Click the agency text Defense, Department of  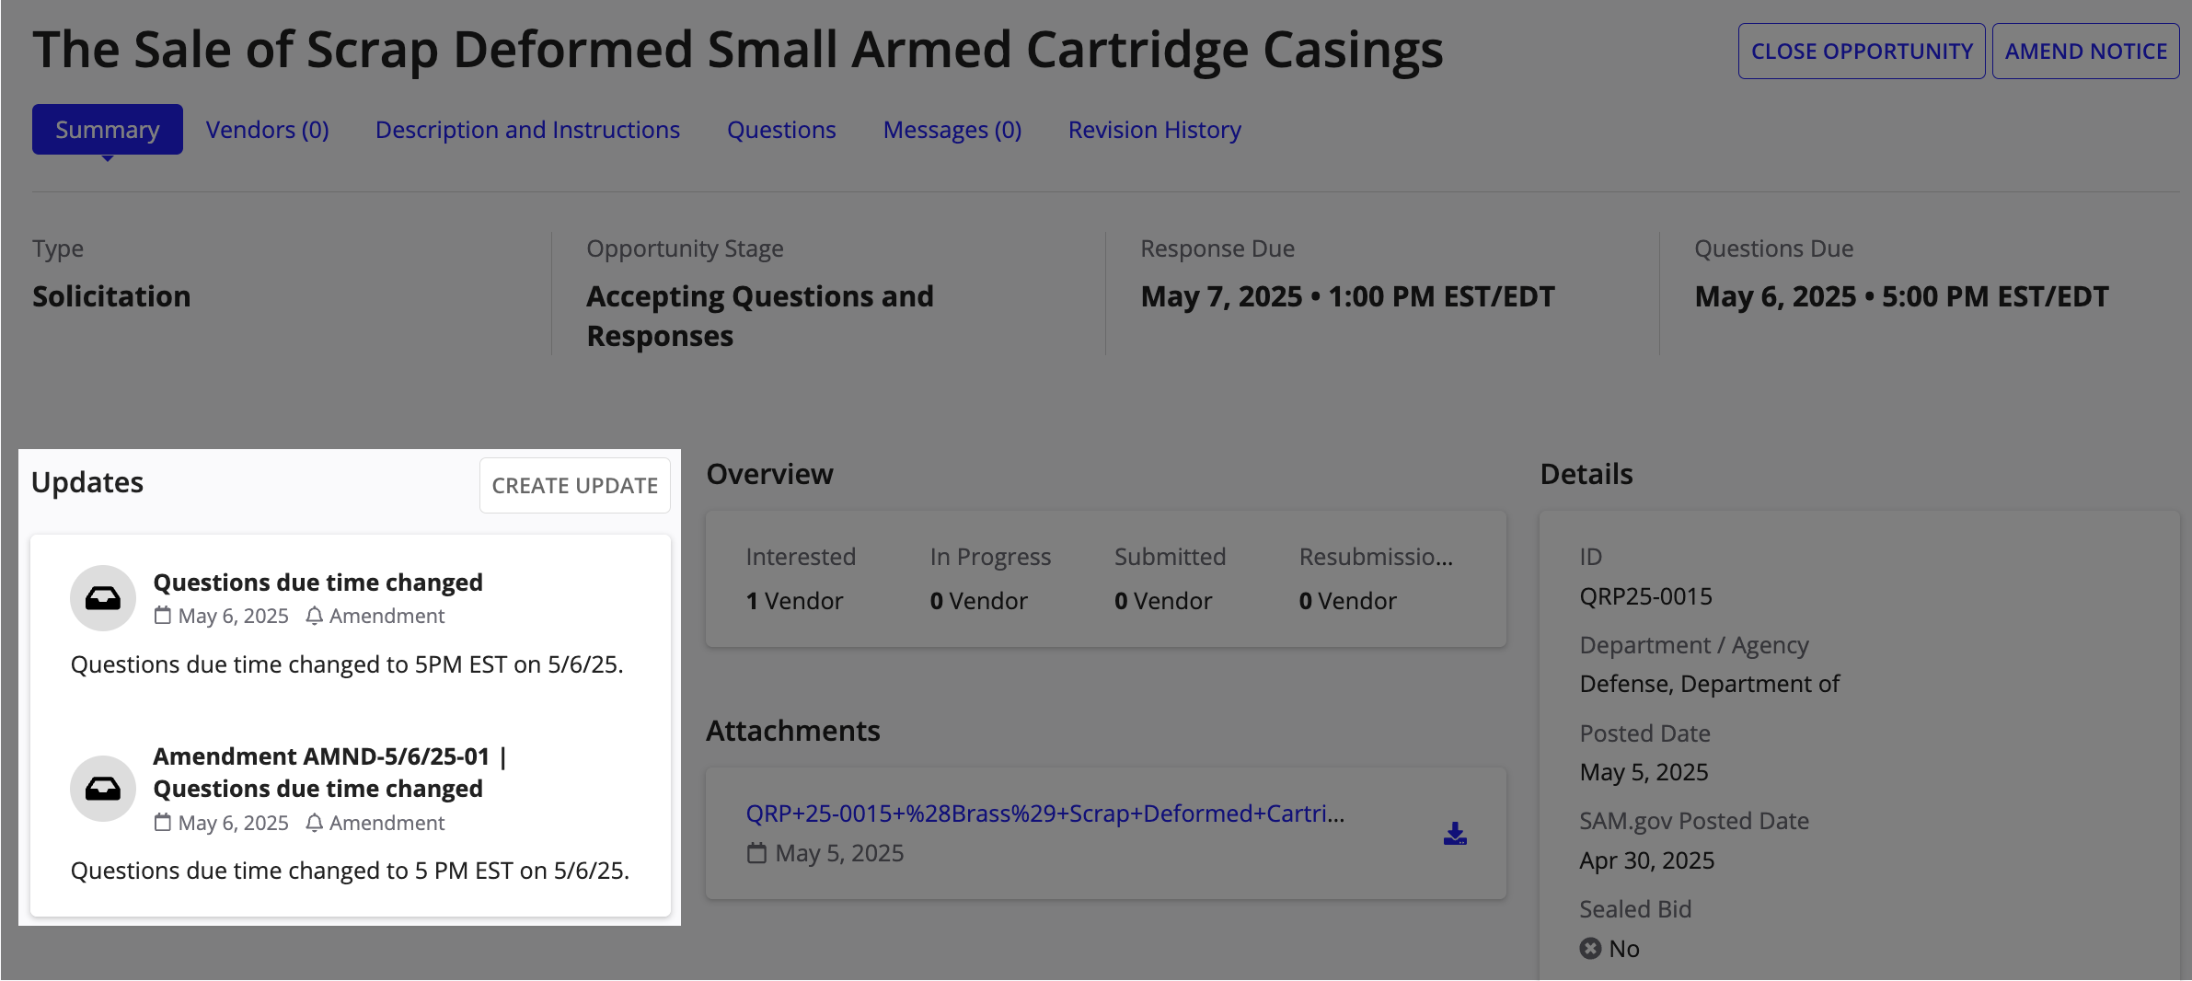click(x=1710, y=684)
